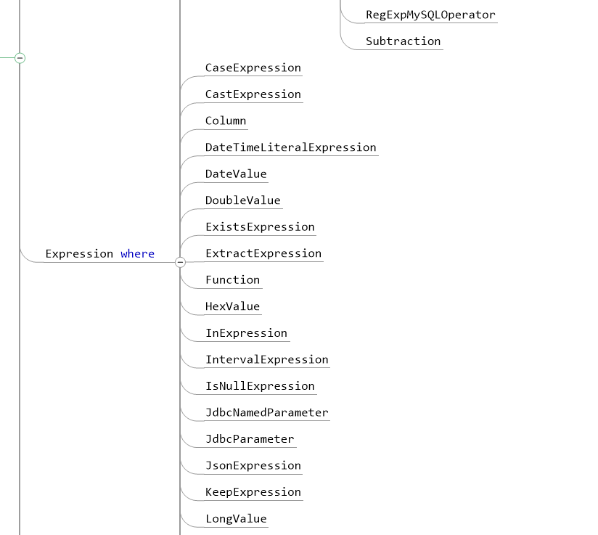Image resolution: width=598 pixels, height=535 pixels.
Task: Click the IsNullExpression node
Action: tap(260, 386)
